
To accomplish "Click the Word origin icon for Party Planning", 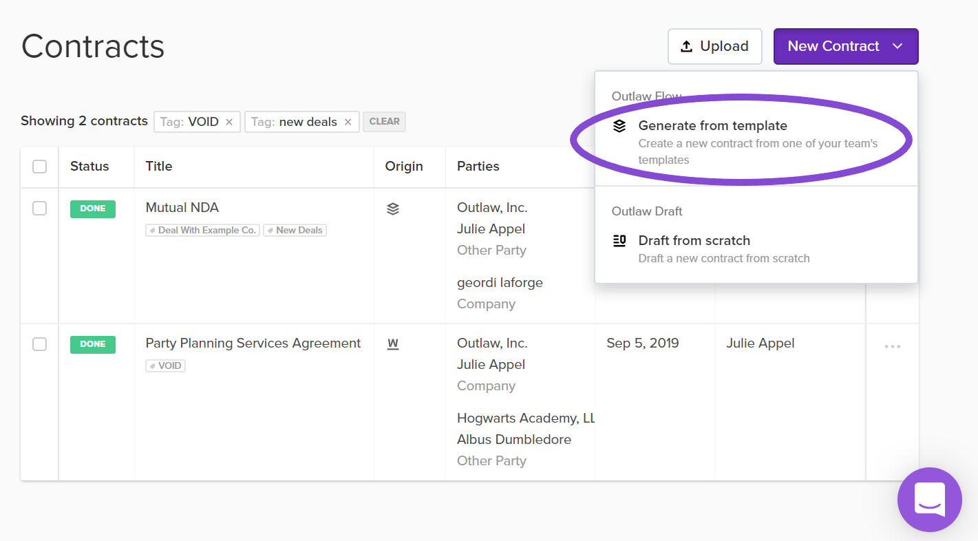I will (393, 344).
